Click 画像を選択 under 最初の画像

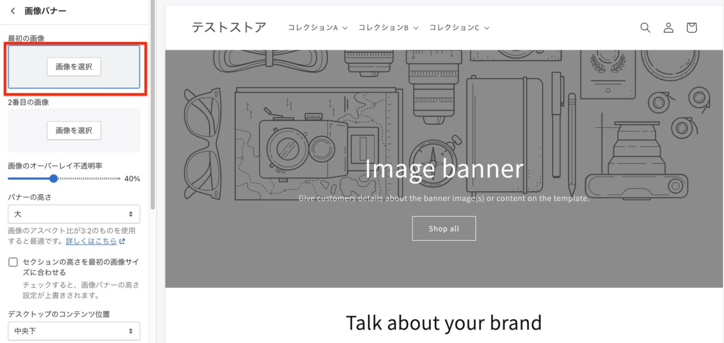point(74,67)
